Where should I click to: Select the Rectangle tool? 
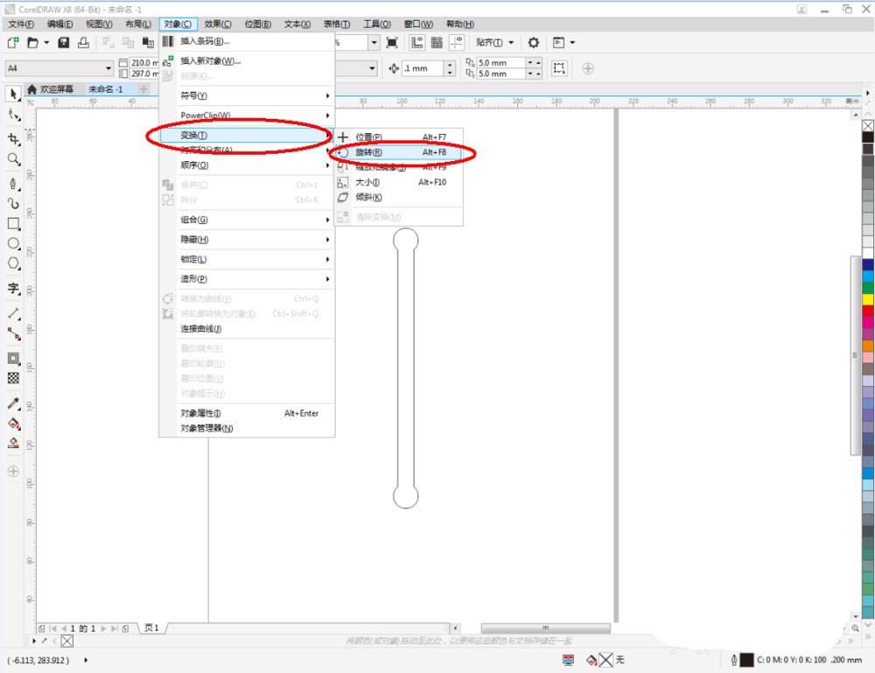pyautogui.click(x=13, y=223)
